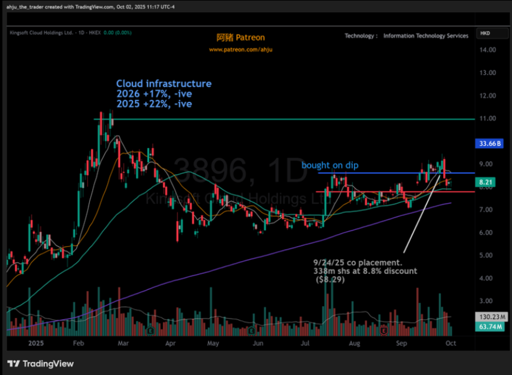Select the 'bought on dip' text annotation

coord(330,165)
